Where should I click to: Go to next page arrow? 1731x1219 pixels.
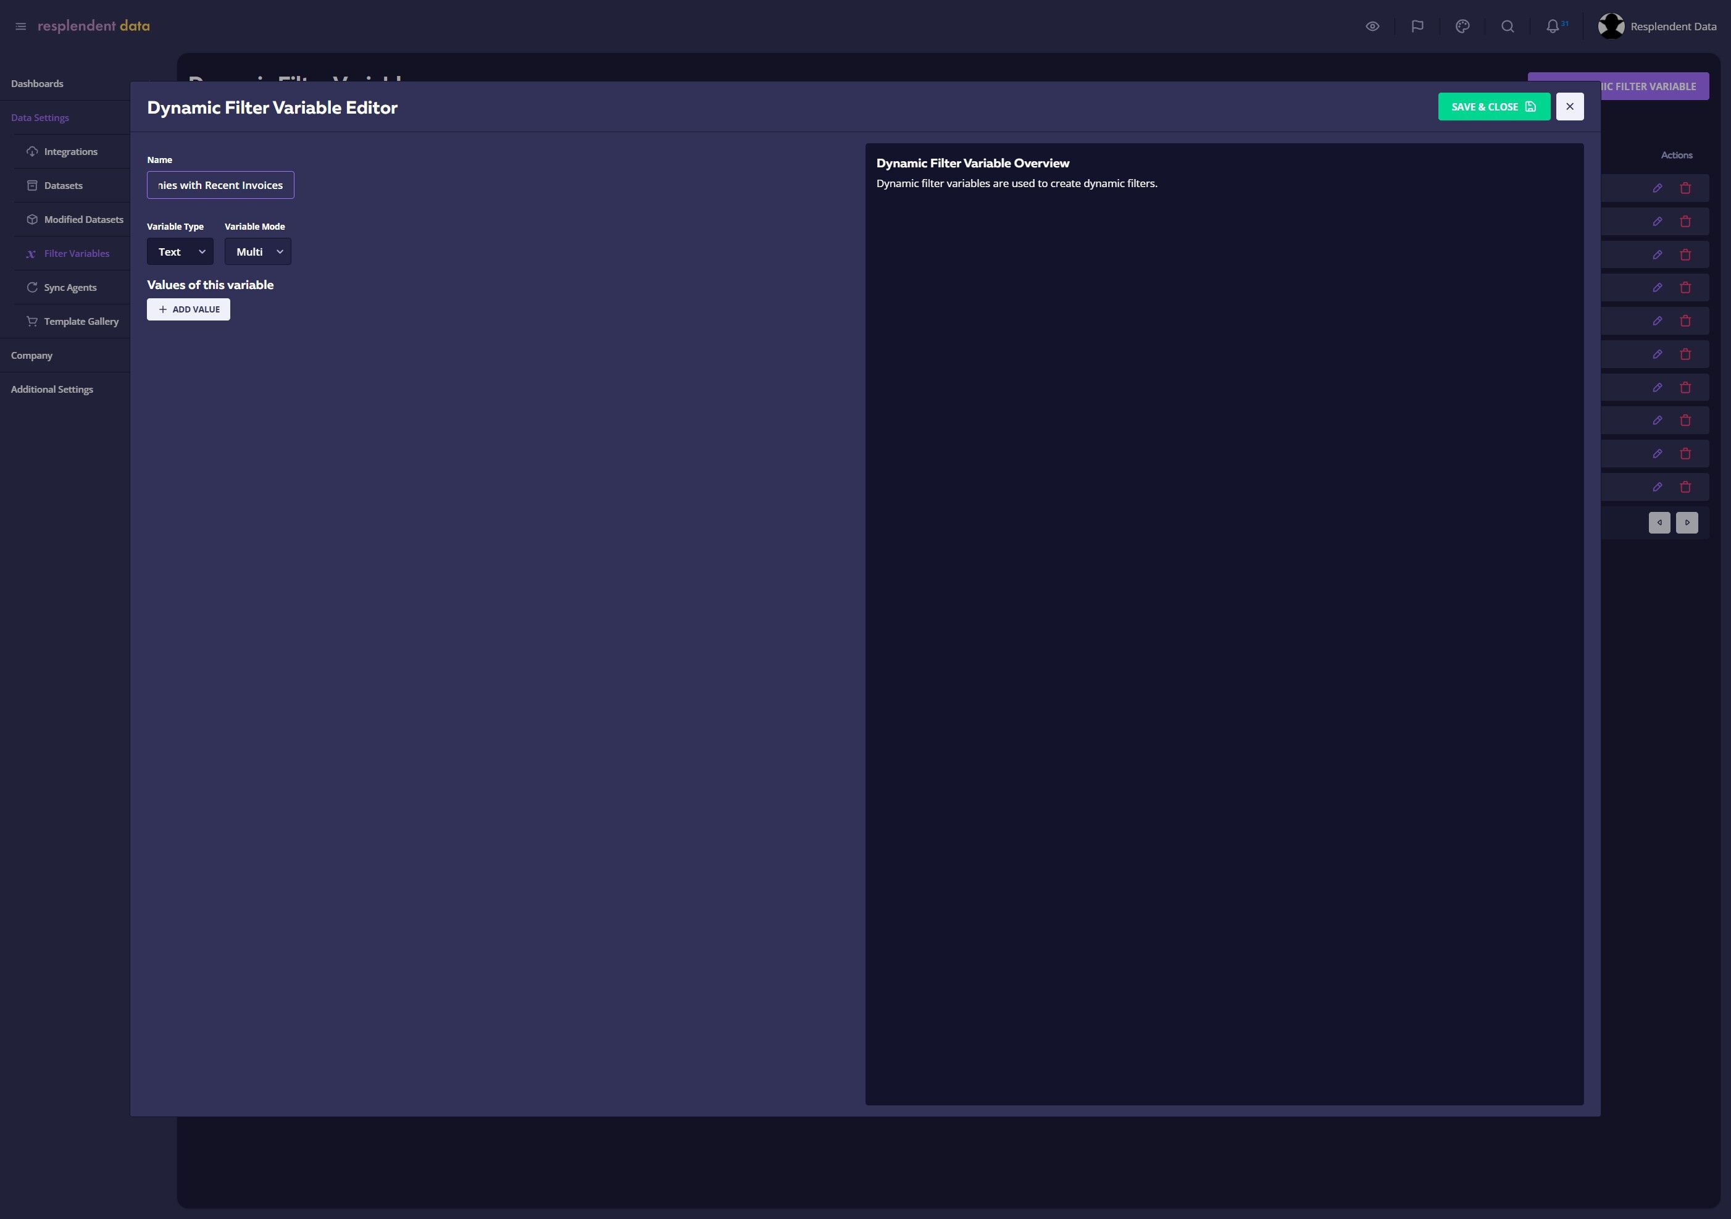1687,523
